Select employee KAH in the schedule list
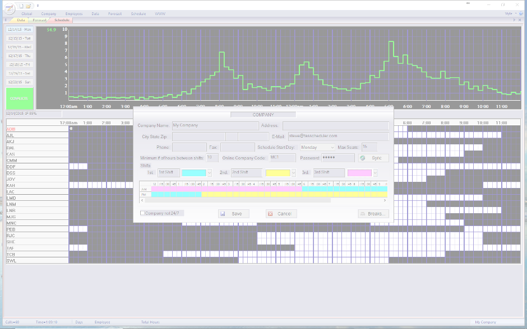The height and width of the screenshot is (329, 527). (x=38, y=185)
